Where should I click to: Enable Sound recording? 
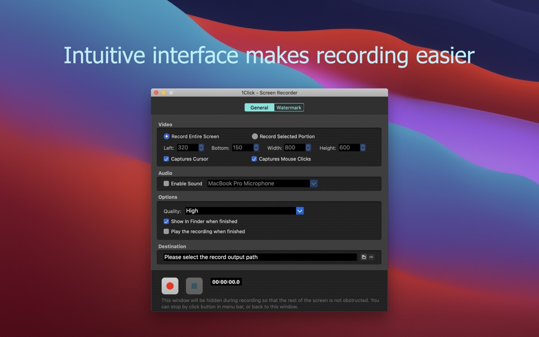point(166,183)
